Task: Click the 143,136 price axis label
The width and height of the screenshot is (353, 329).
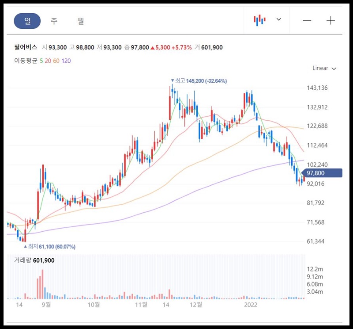Action: click(x=317, y=88)
